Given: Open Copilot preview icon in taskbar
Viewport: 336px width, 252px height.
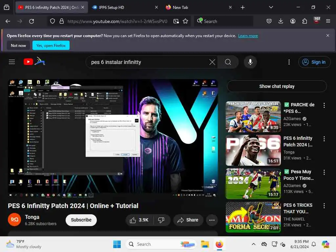Looking at the screenshot, I should (x=325, y=244).
